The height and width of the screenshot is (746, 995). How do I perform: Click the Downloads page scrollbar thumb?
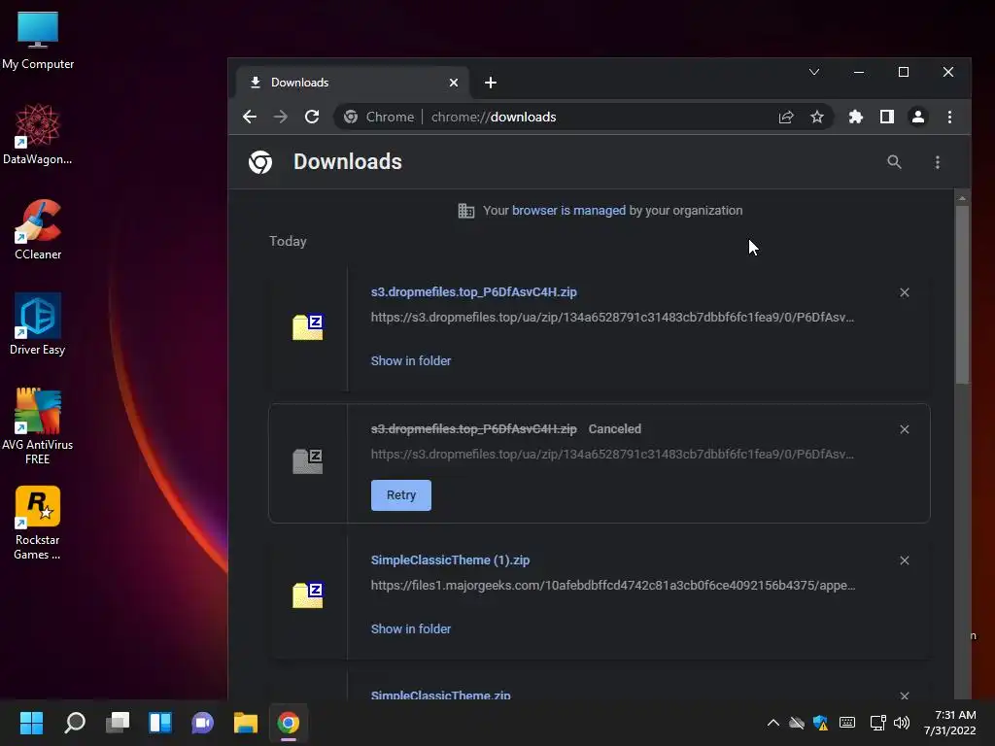pyautogui.click(x=963, y=295)
